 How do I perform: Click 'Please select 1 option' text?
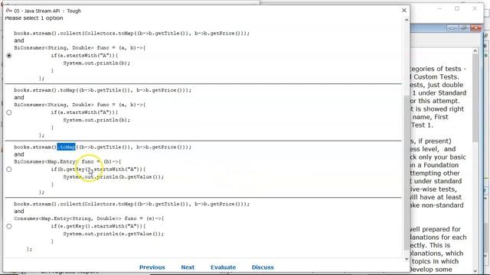[34, 18]
